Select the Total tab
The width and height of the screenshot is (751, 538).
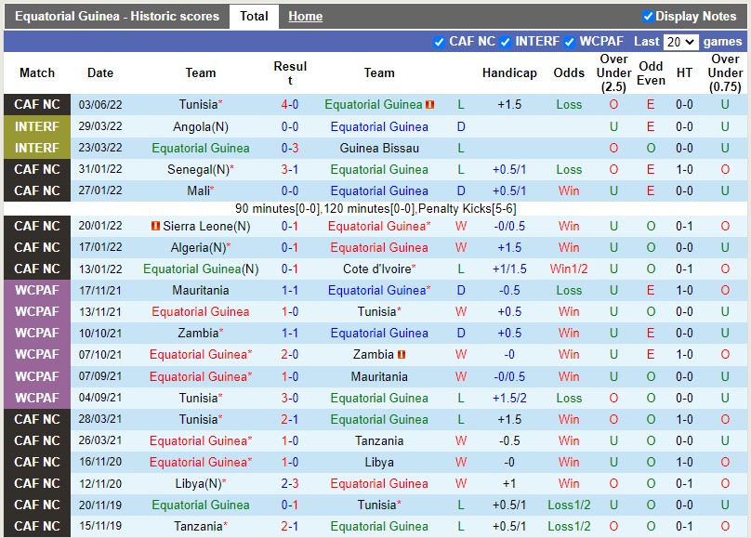coord(253,16)
